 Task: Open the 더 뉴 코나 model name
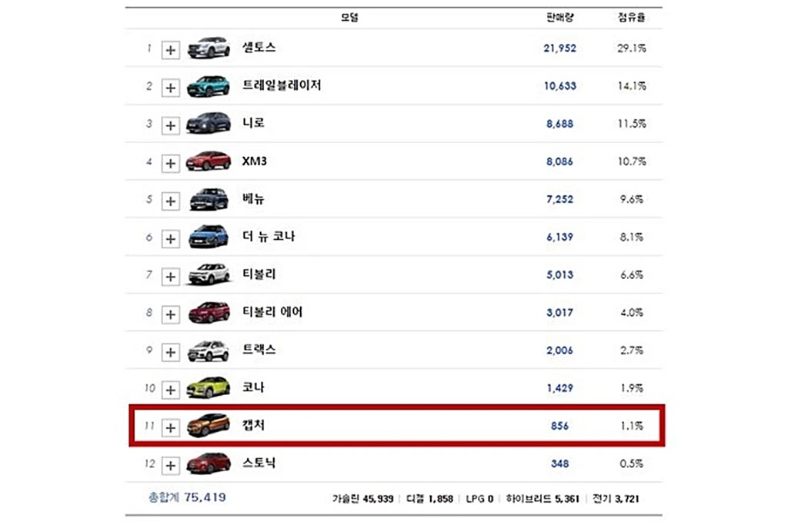pos(268,237)
